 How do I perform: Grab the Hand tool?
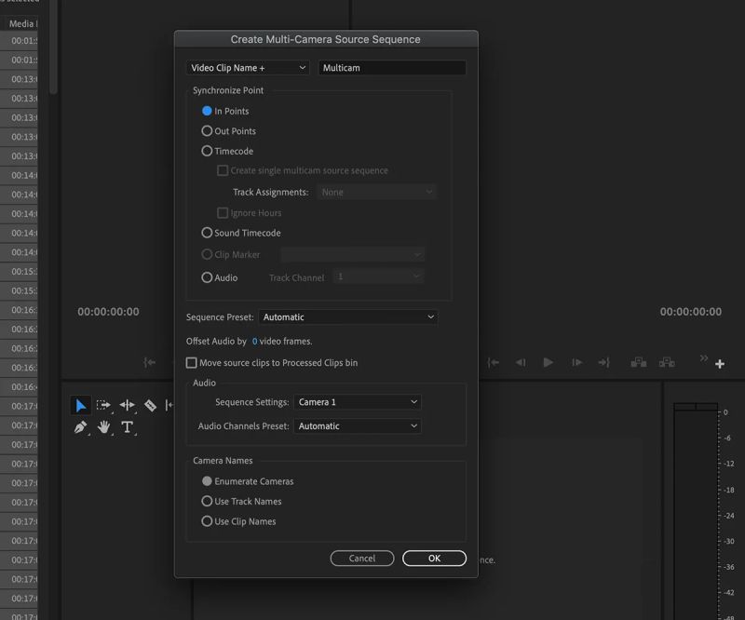point(103,426)
